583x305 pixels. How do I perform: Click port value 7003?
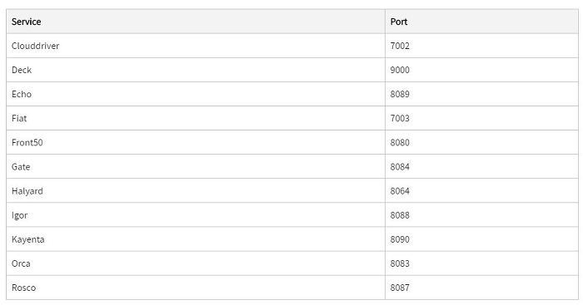(x=400, y=118)
